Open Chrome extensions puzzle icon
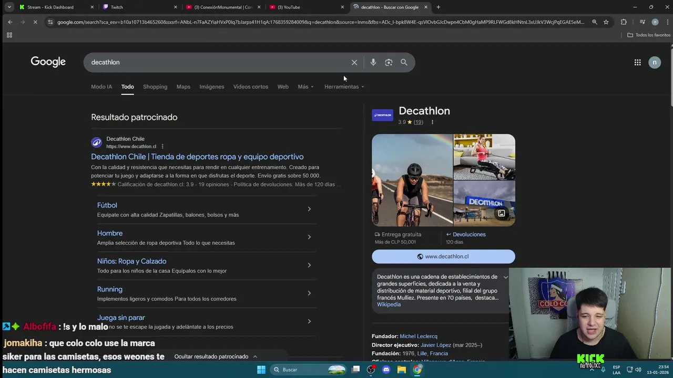Screen dimensions: 673x378 point(624,22)
